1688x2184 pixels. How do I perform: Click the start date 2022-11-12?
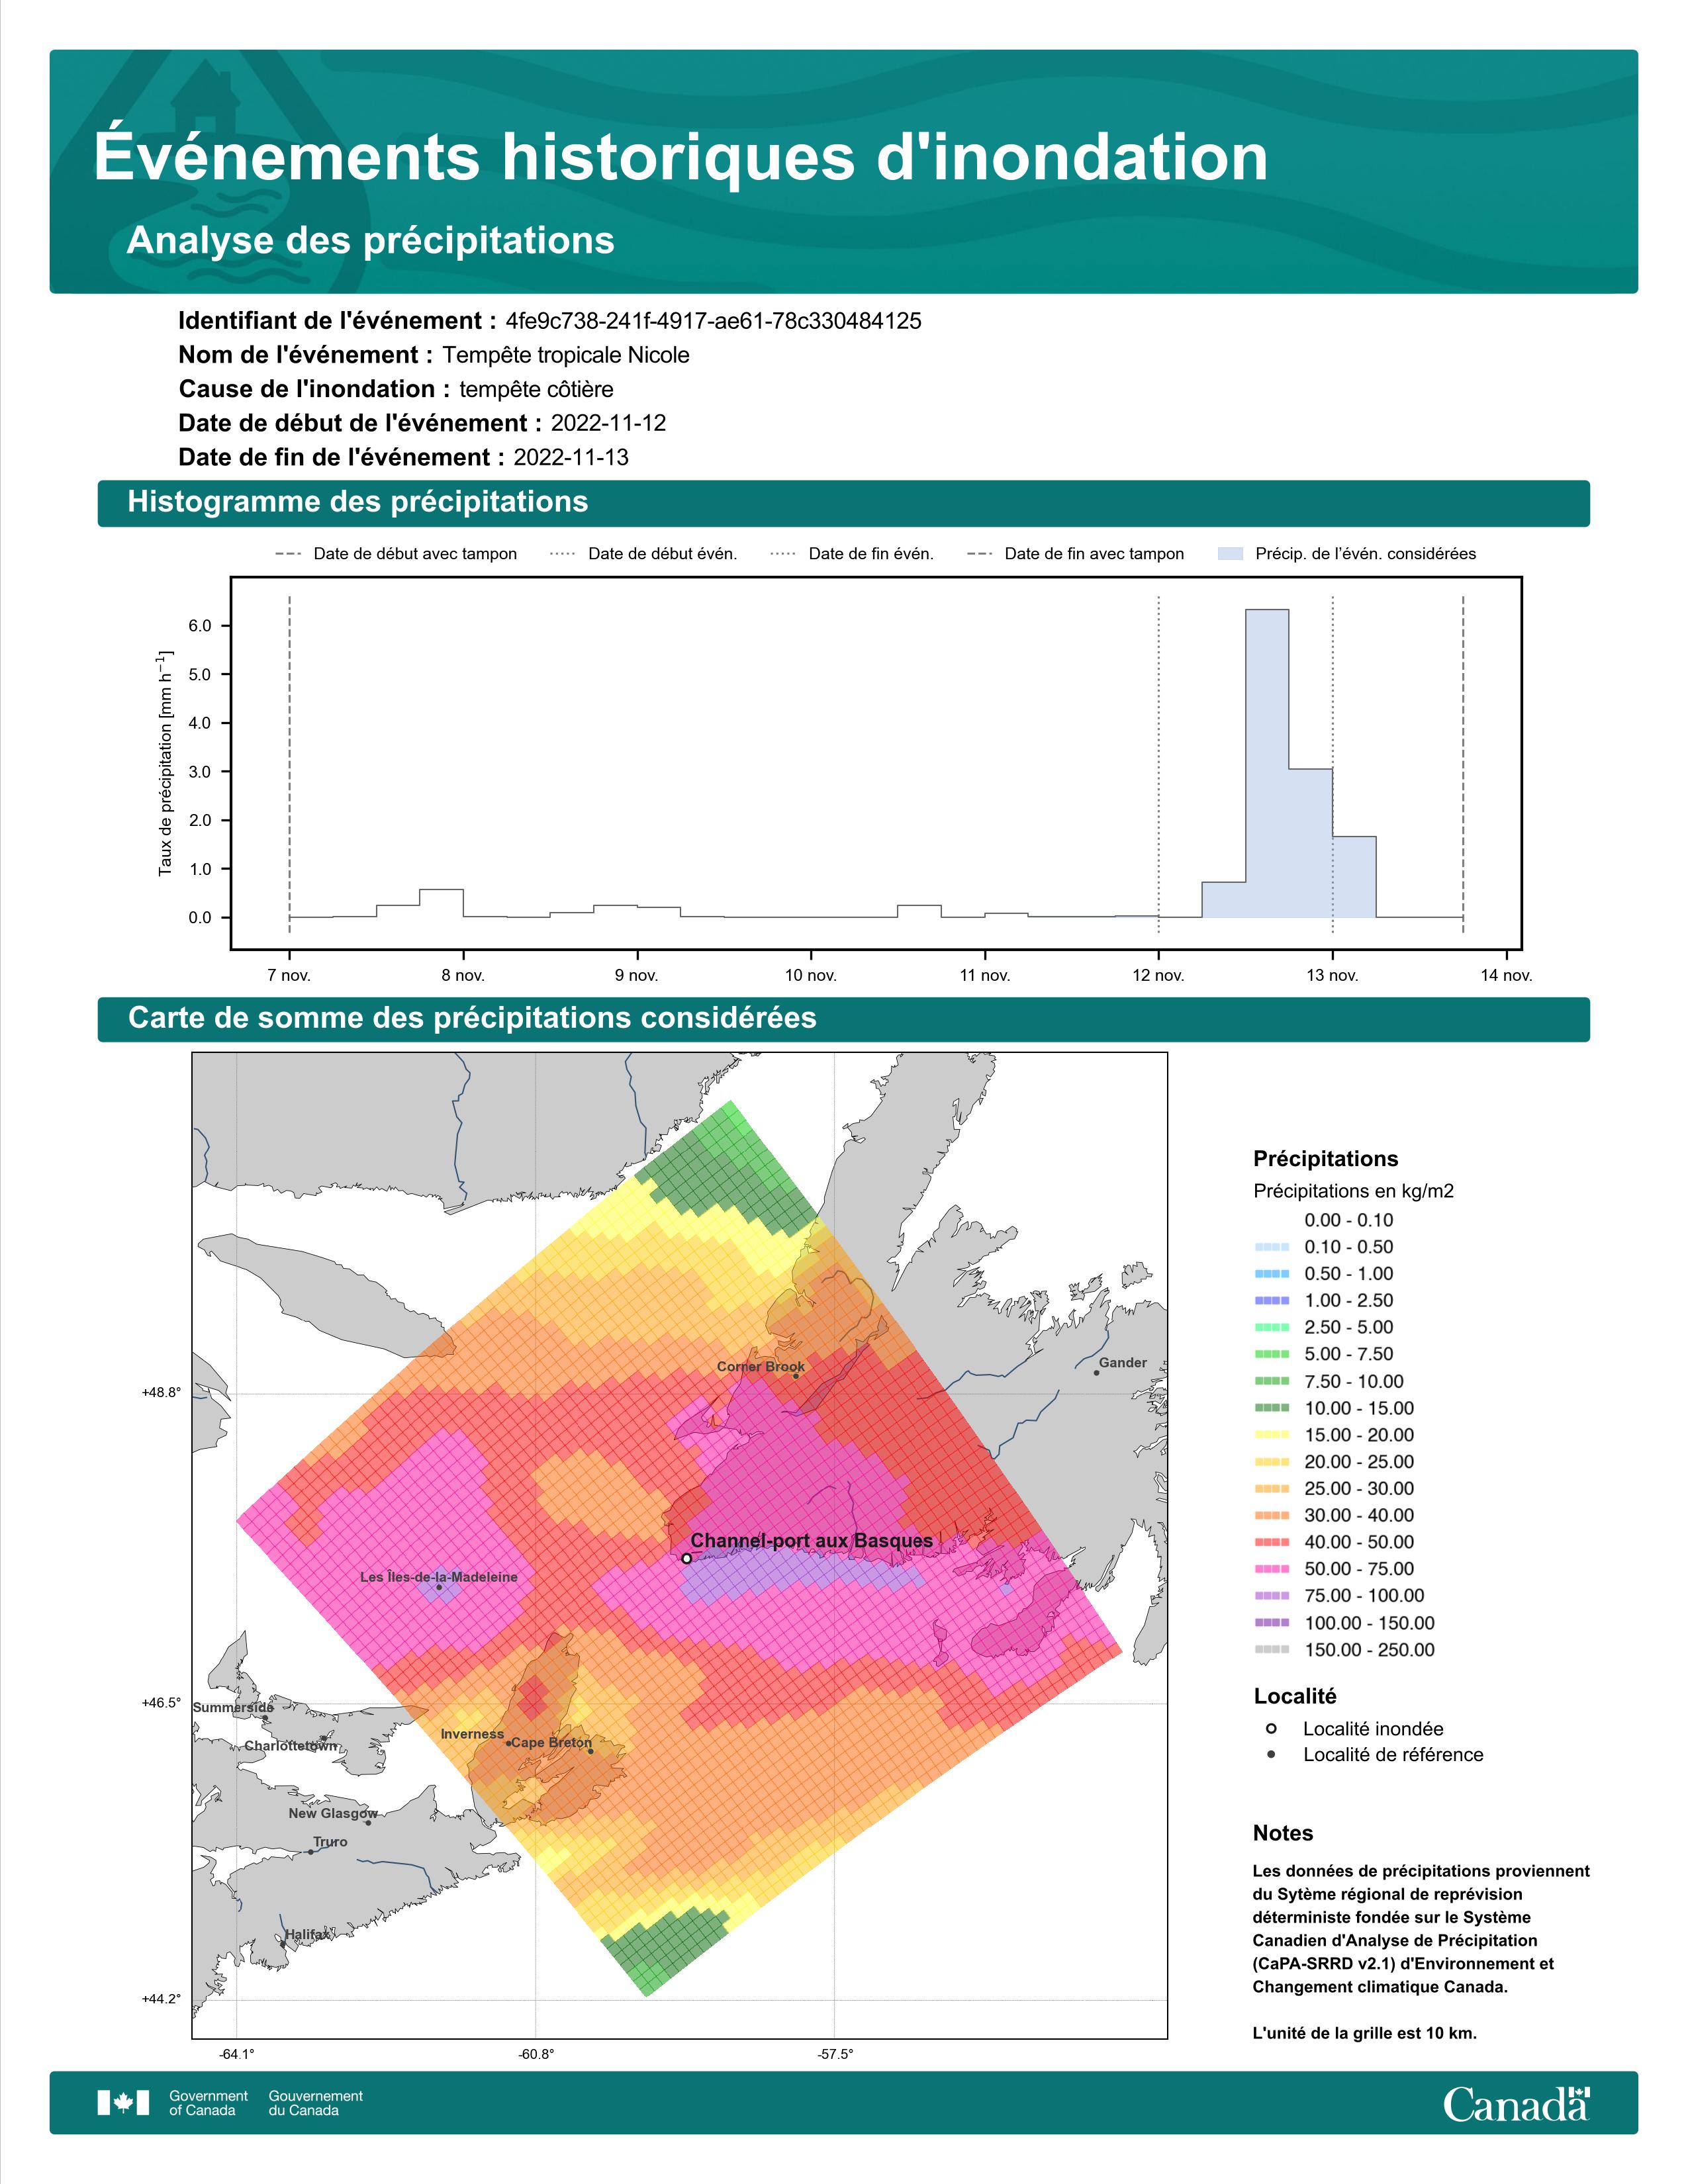[x=608, y=423]
